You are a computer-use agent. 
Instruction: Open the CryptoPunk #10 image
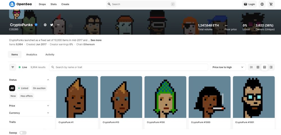click(x=121, y=97)
